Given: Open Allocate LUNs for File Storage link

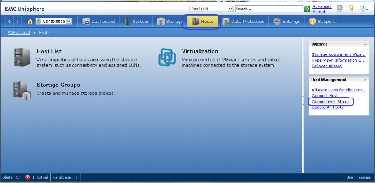Looking at the screenshot, I should 339,90.
